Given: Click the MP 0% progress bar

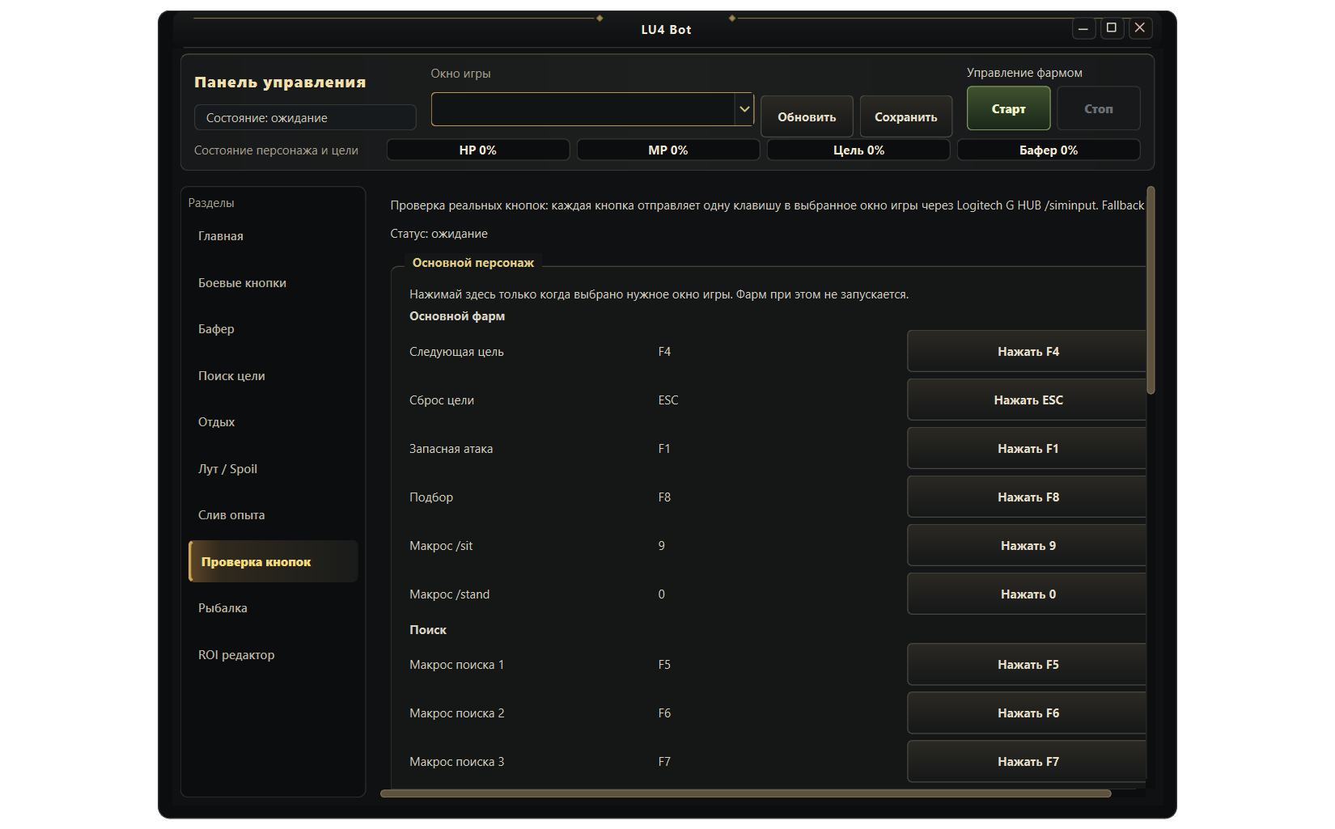Looking at the screenshot, I should tap(668, 150).
